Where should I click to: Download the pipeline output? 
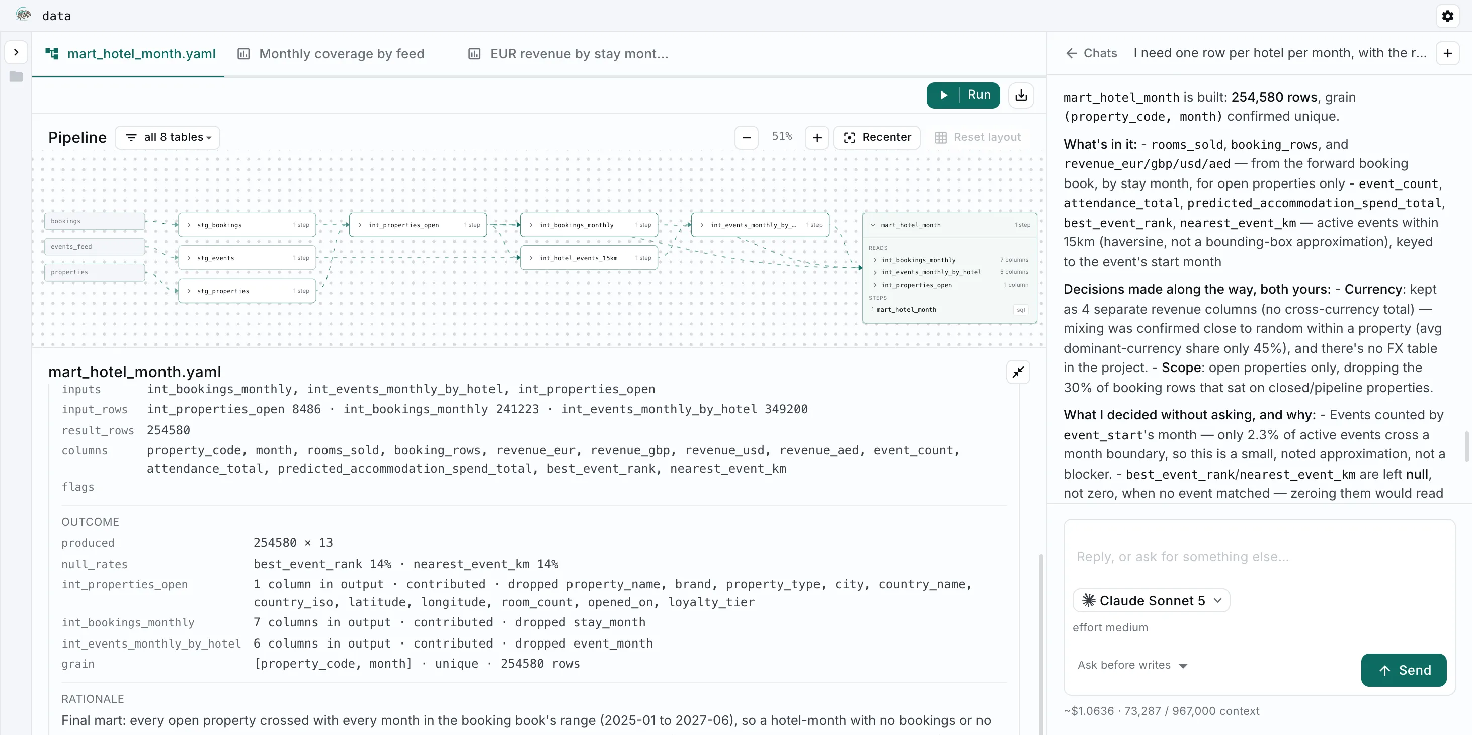click(1021, 95)
